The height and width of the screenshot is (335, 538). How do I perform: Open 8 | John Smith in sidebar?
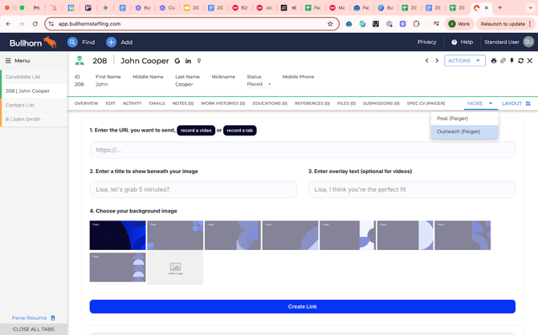23,119
